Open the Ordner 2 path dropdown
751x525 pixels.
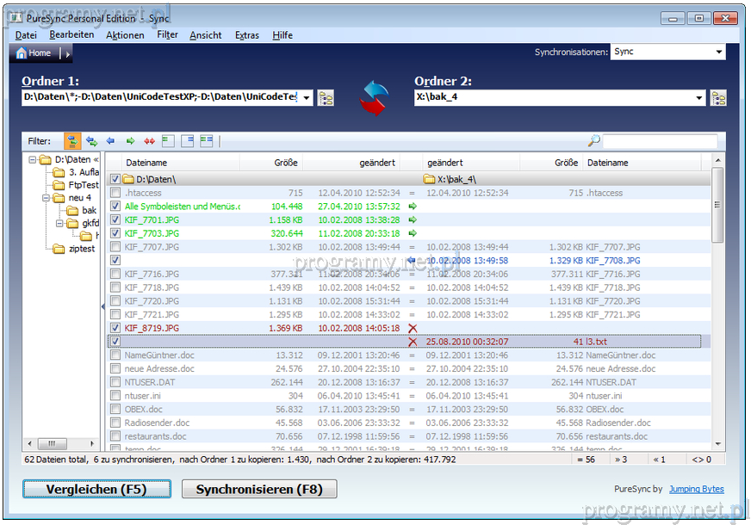click(699, 98)
